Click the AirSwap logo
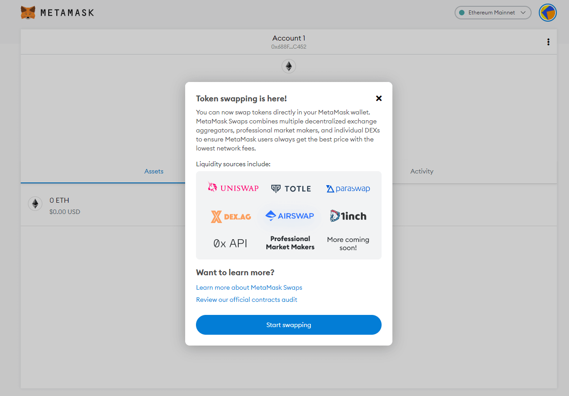 290,216
